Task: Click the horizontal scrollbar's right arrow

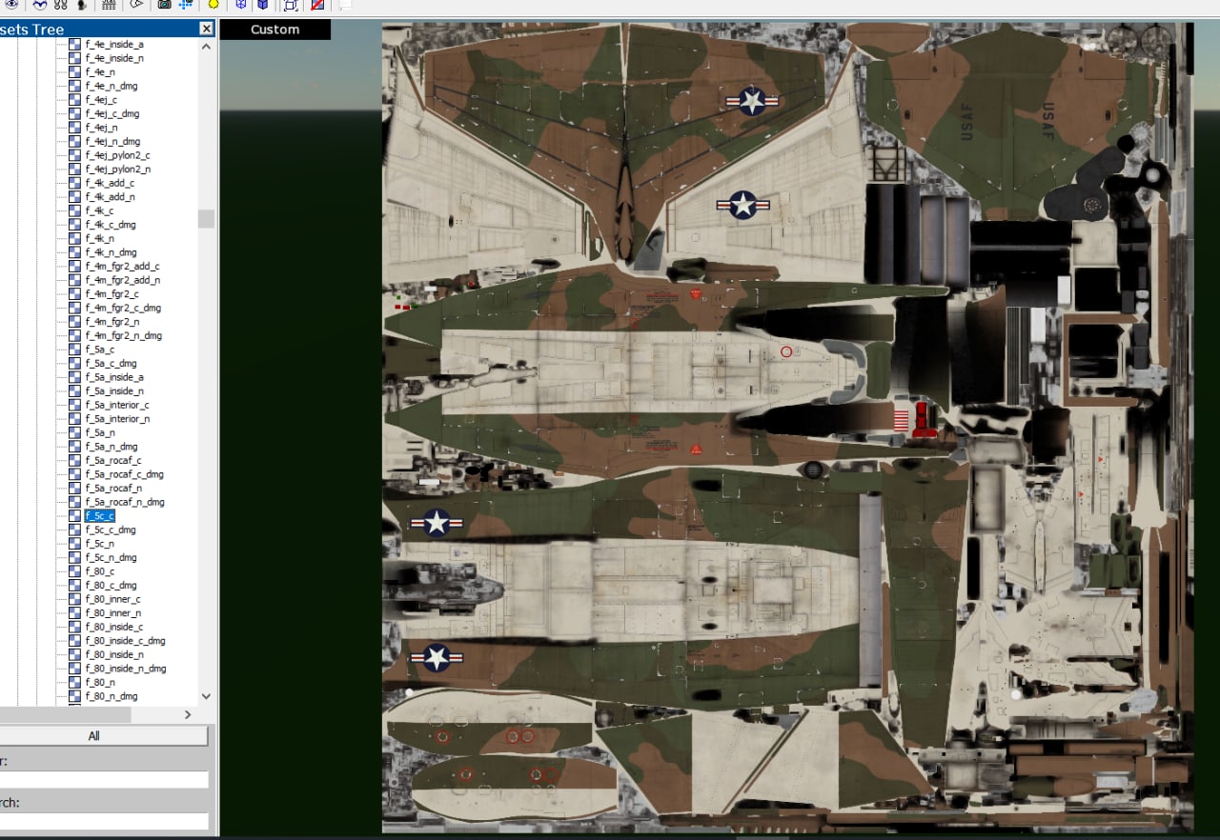Action: tap(187, 714)
